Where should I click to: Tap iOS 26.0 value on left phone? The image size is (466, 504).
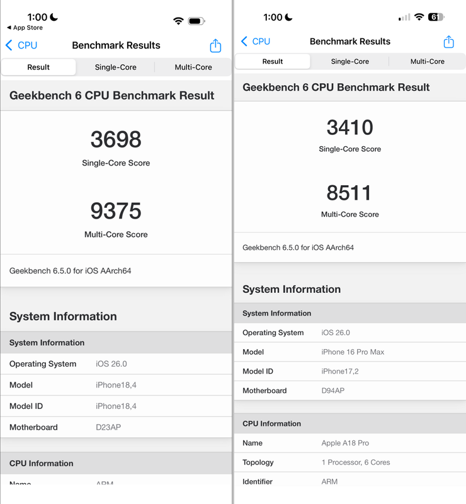point(111,364)
